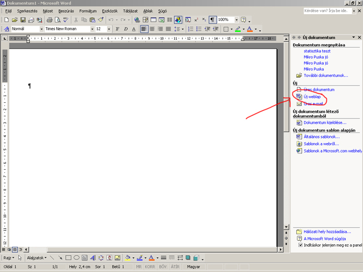The width and height of the screenshot is (363, 272).
Task: Open the Formátum menu
Action: (x=88, y=10)
